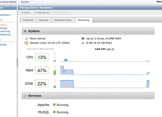The width and height of the screenshot is (162, 117).
Task: Click the Up to 2 Cores, 613MB RAM text
Action: pos(104,39)
